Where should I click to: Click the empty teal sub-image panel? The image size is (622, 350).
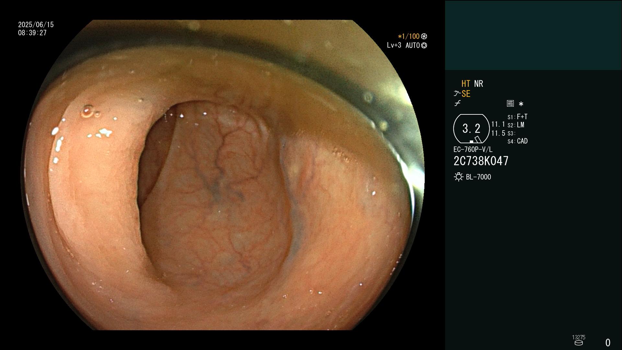point(533,35)
